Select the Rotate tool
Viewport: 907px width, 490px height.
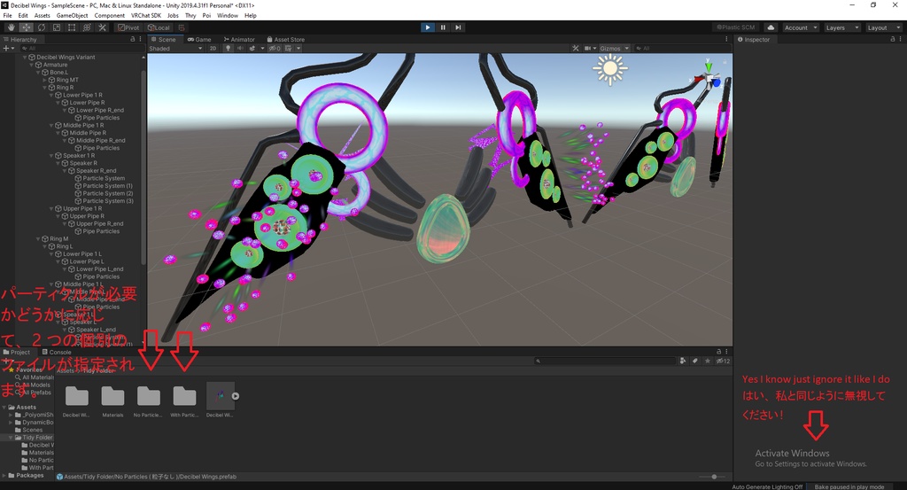pos(42,27)
